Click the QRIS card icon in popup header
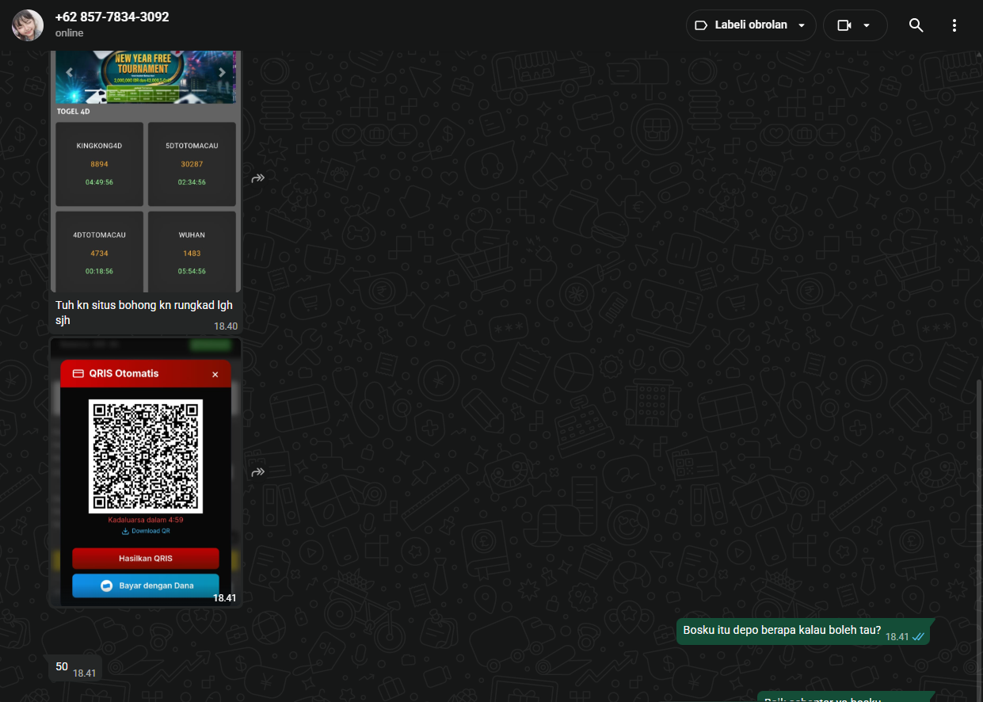Image resolution: width=983 pixels, height=702 pixels. (x=78, y=374)
